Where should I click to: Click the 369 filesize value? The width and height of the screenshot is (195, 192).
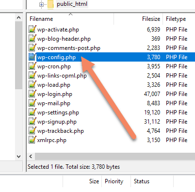(156, 39)
